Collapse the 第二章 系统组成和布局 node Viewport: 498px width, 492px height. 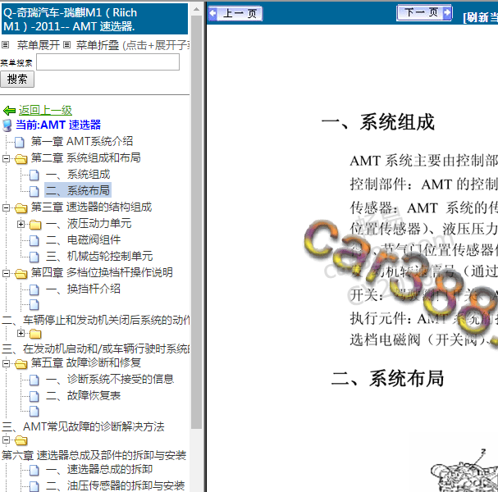(6, 158)
